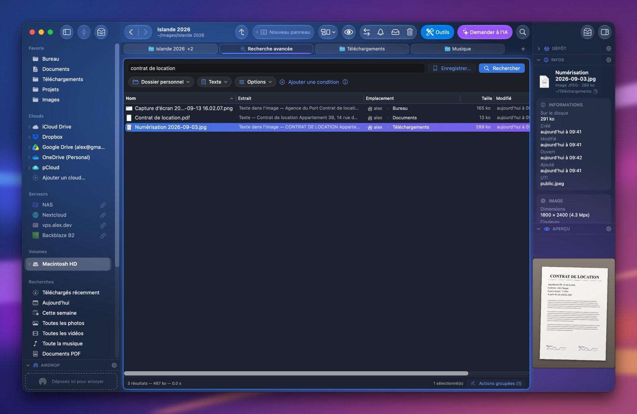This screenshot has width=637, height=414.
Task: Collapse the Aperçu preview section
Action: pyautogui.click(x=539, y=229)
